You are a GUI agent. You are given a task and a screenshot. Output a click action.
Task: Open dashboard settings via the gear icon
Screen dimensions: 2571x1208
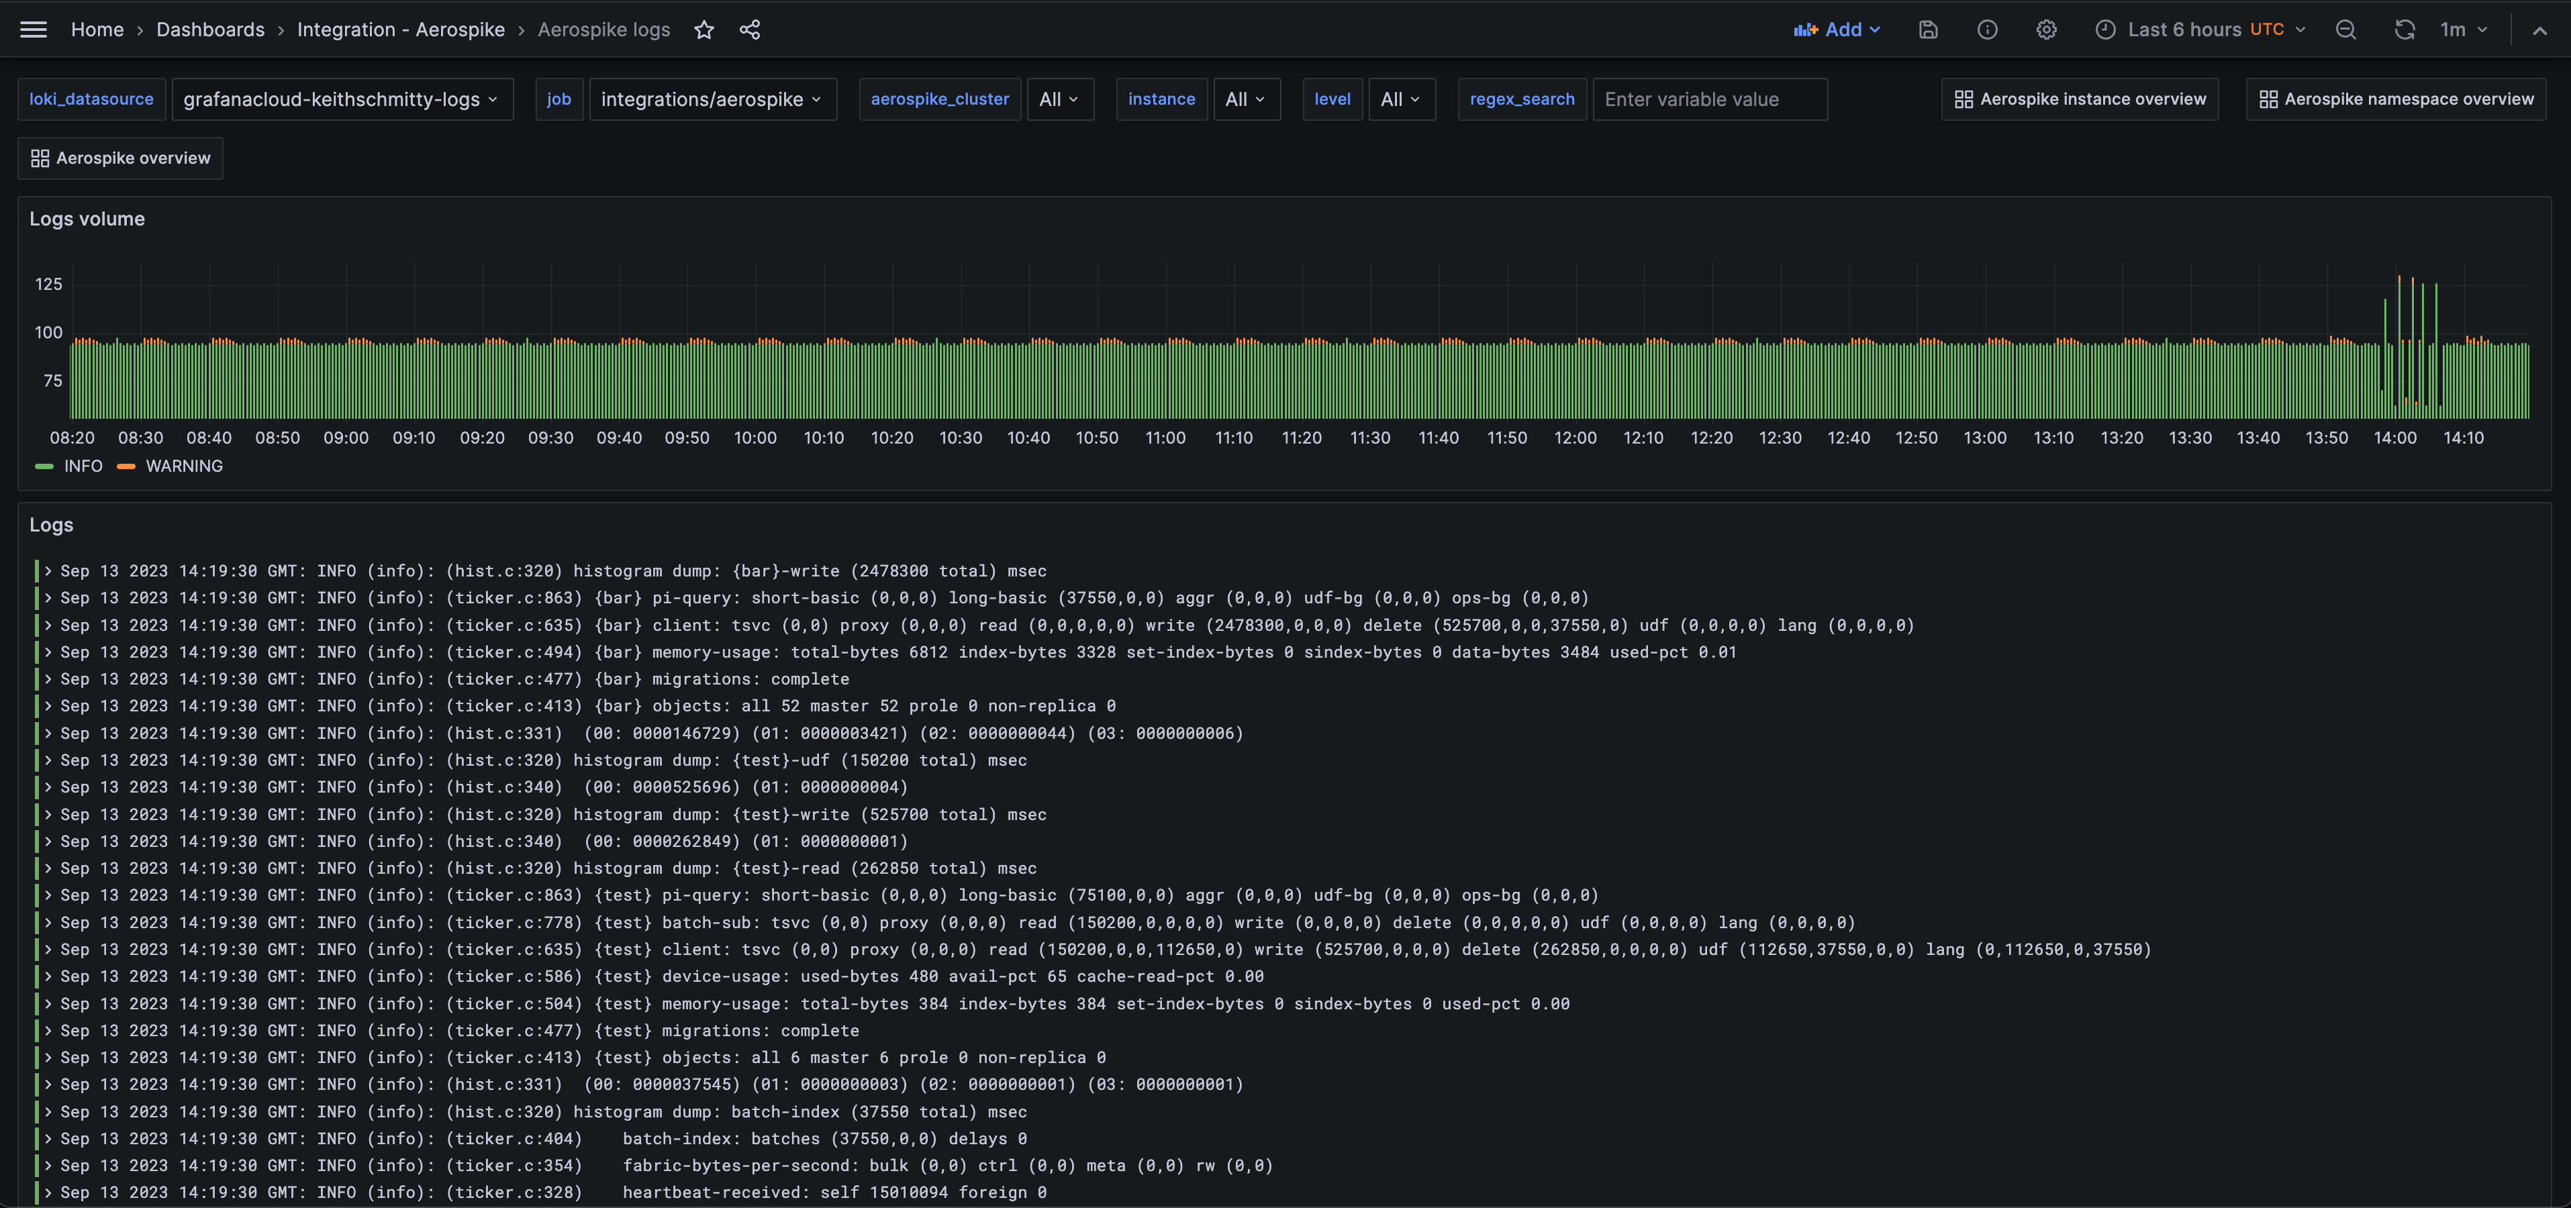(2046, 30)
